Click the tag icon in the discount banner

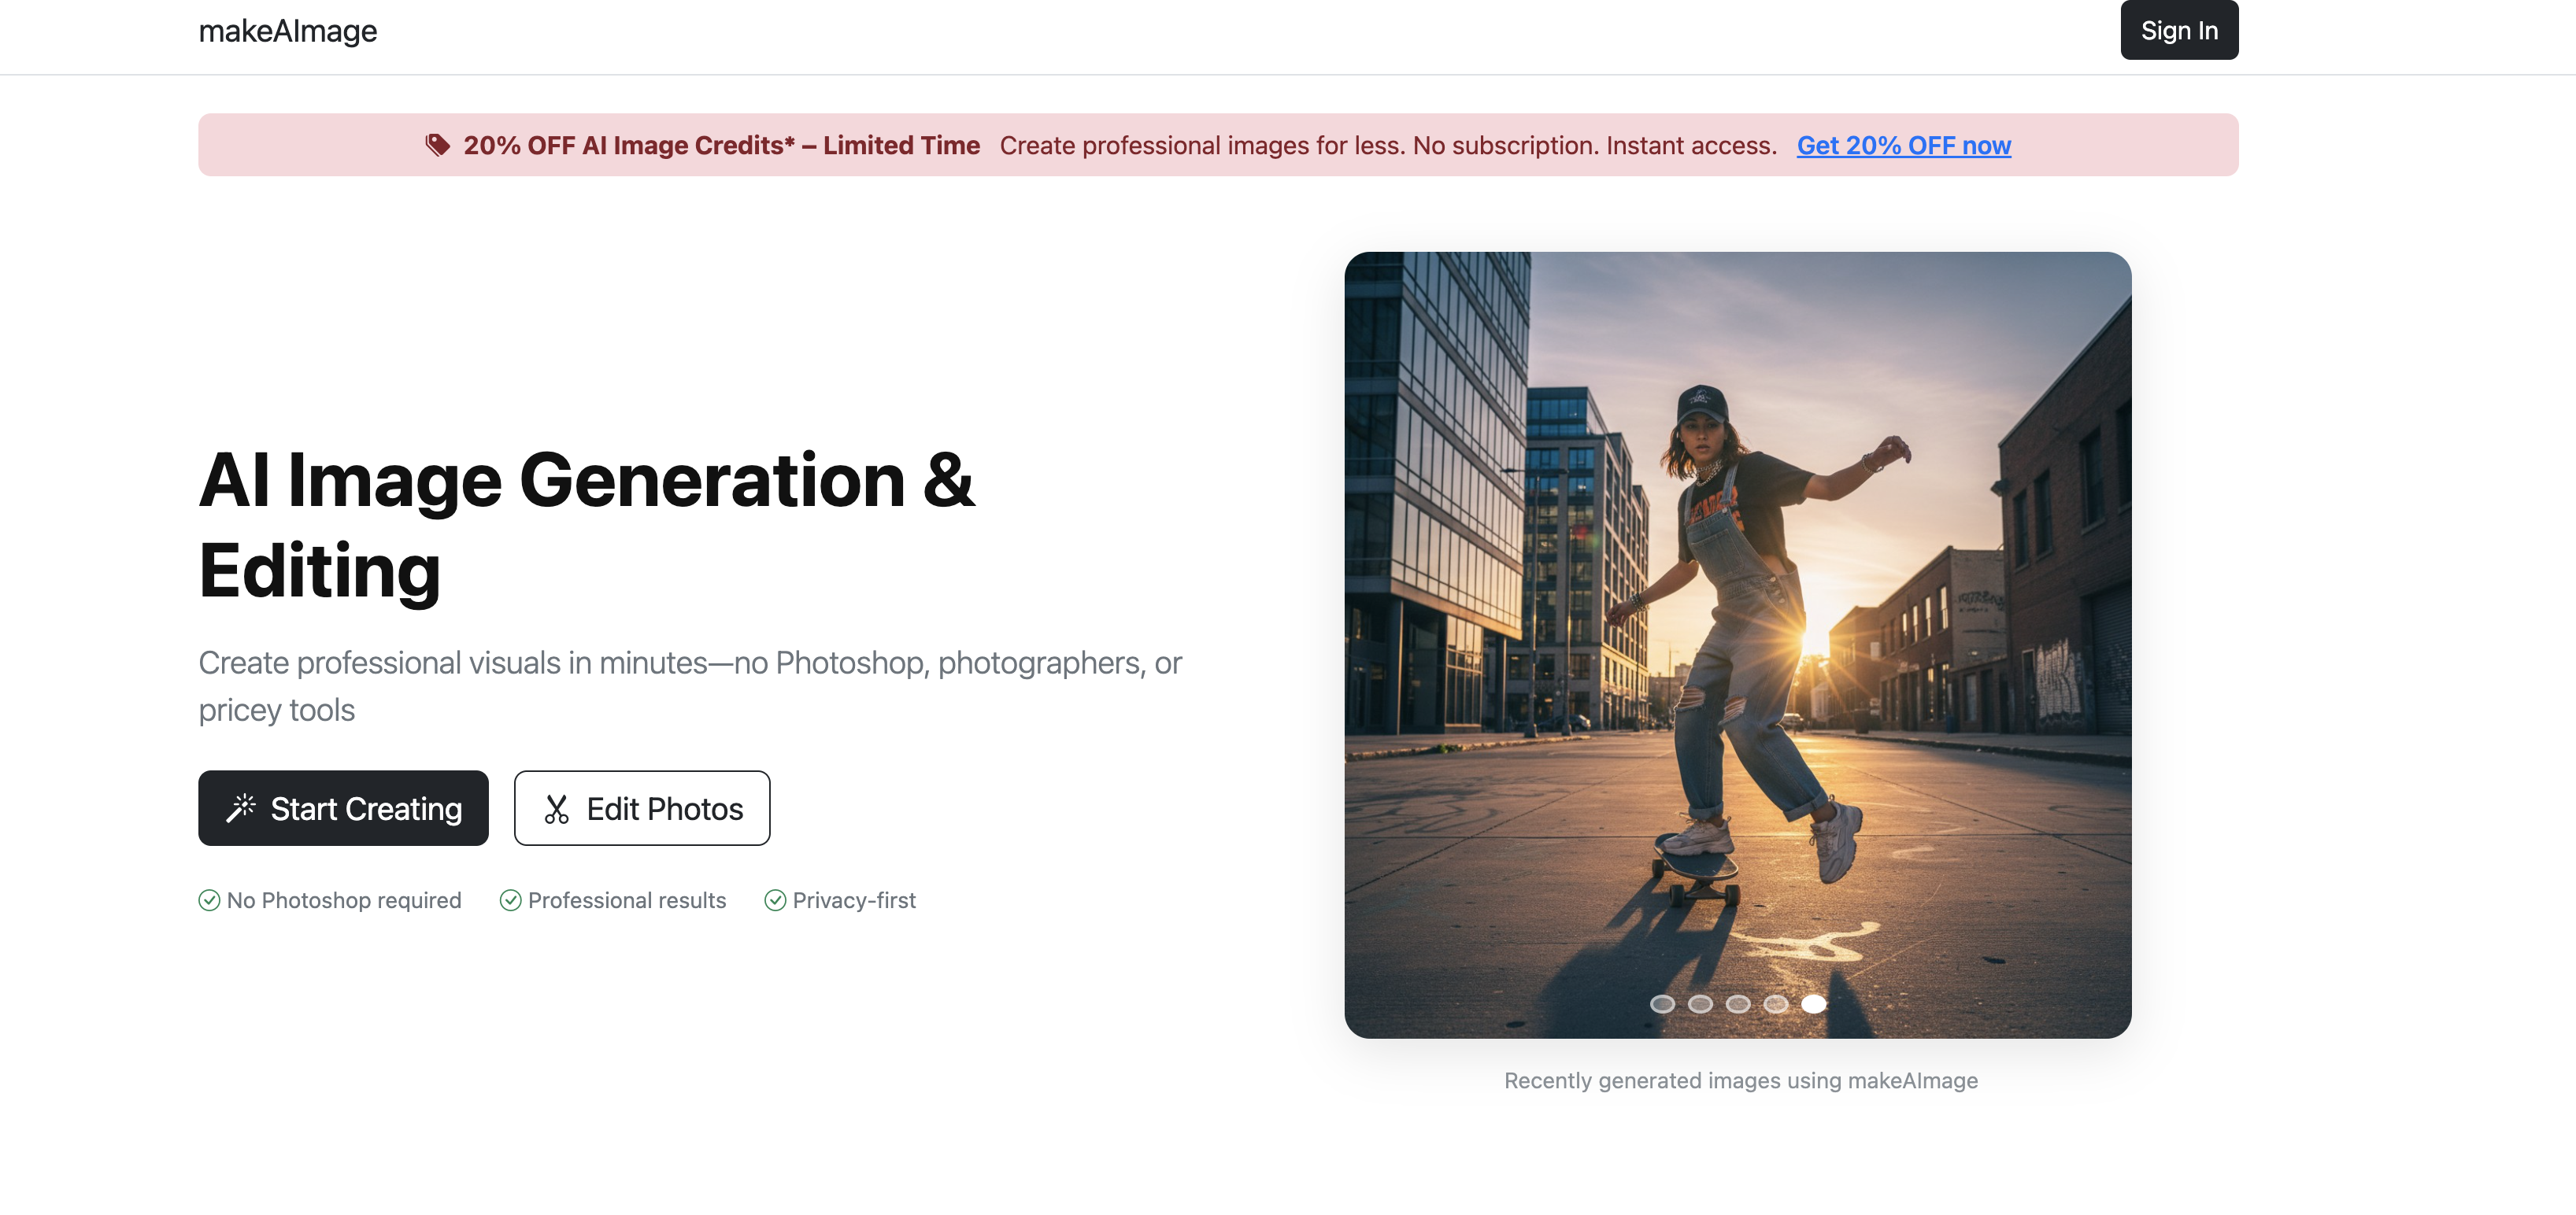point(436,144)
